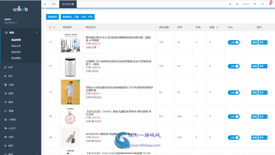Click the 营销 paper-plane icon in sidebar
Viewport: 275px width, 155px height.
coord(6,93)
